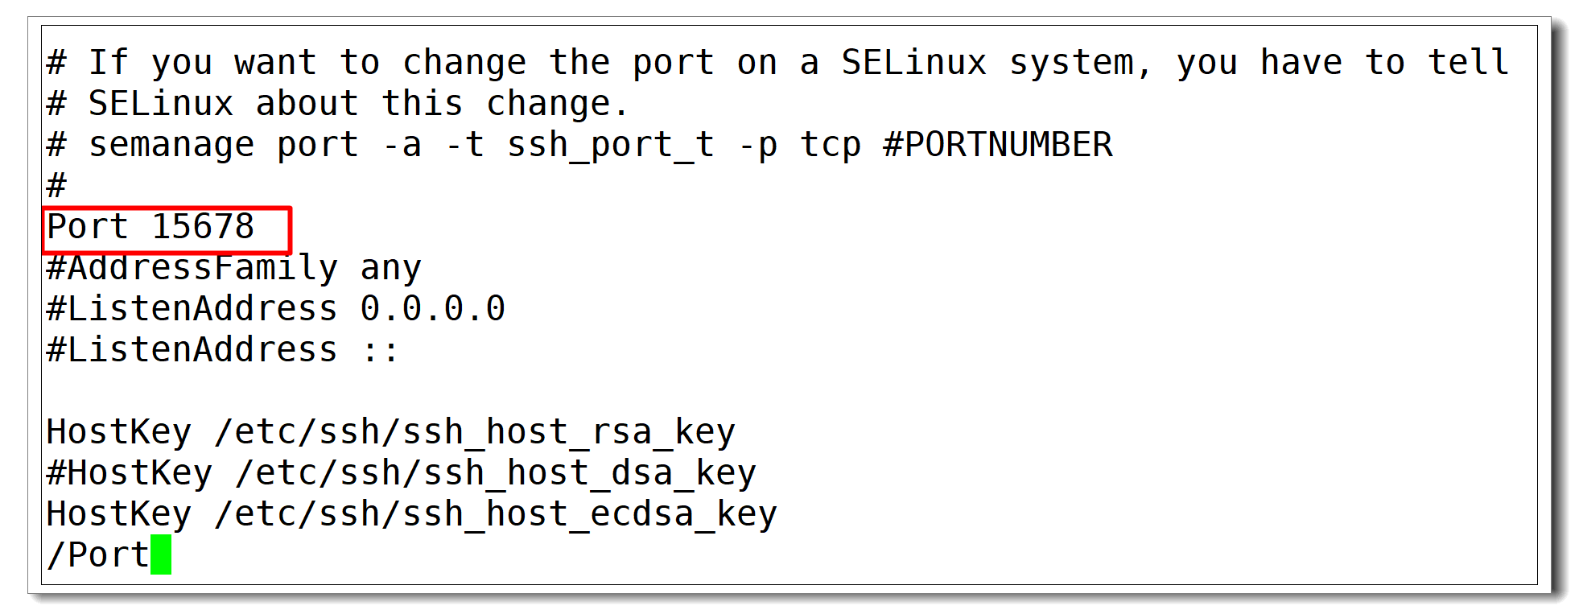Click the /Port search prompt
This screenshot has width=1579, height=610.
[98, 555]
